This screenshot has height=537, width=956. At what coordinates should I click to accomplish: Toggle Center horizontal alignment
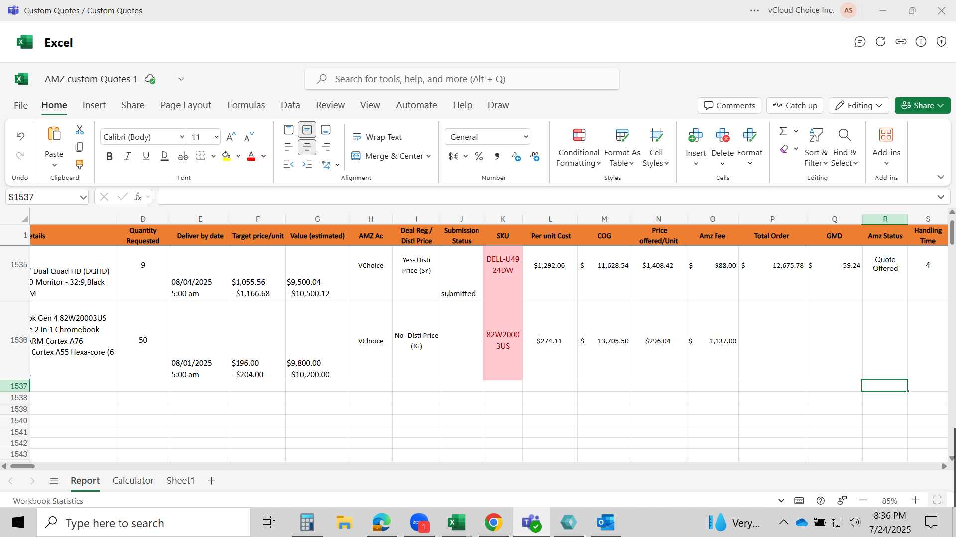coord(307,147)
